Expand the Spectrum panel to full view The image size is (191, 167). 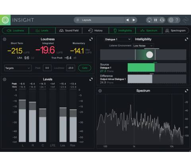coord(187,91)
